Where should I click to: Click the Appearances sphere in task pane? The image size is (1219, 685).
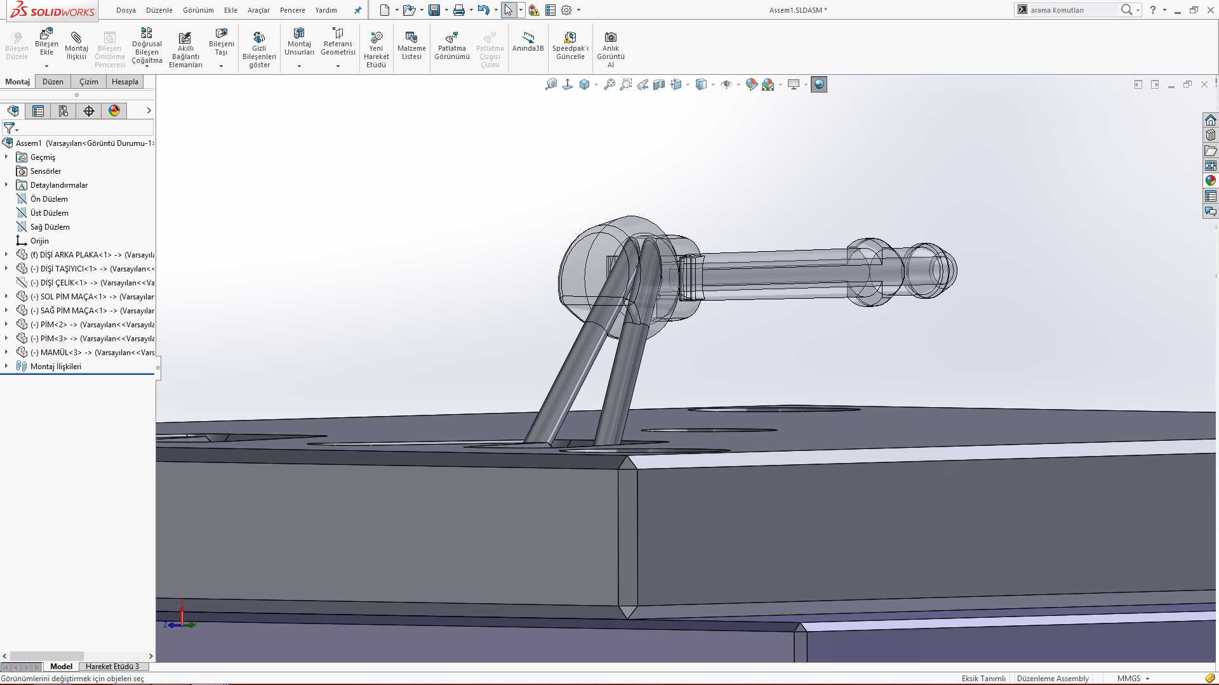tap(1210, 181)
